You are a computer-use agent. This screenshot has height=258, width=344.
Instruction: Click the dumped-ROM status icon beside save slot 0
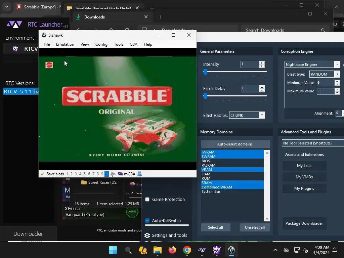[113, 174]
